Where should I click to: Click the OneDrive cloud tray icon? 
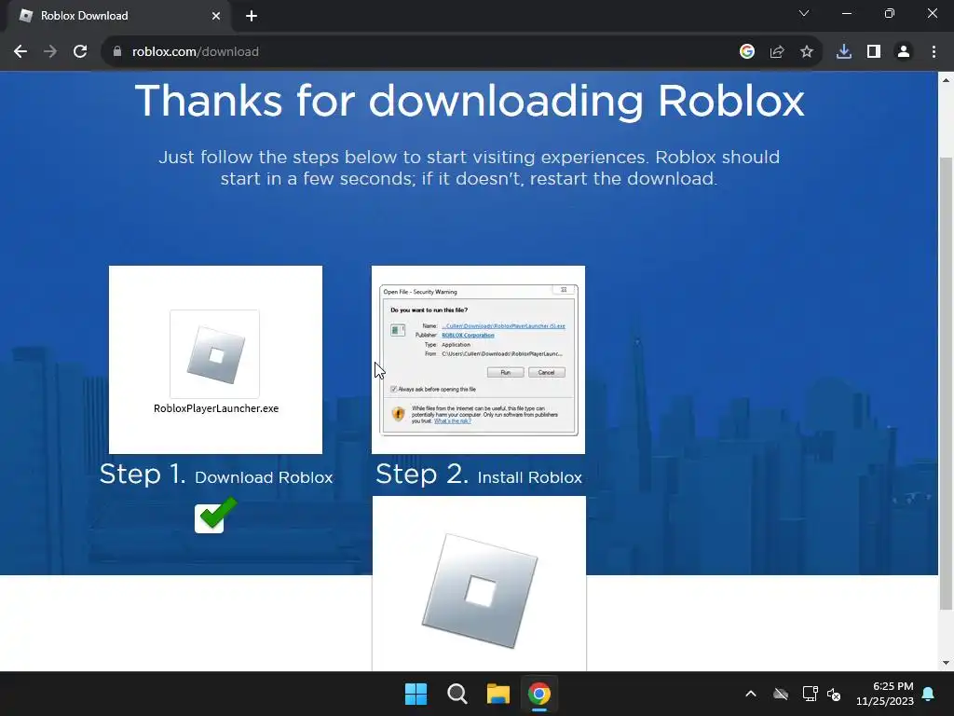(x=781, y=694)
